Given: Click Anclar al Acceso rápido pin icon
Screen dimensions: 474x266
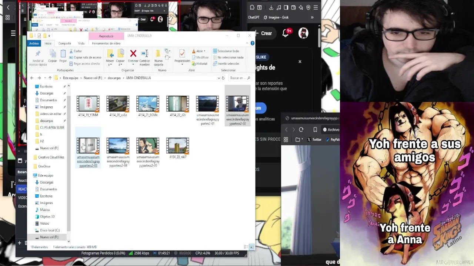Looking at the screenshot, I should tap(38, 54).
